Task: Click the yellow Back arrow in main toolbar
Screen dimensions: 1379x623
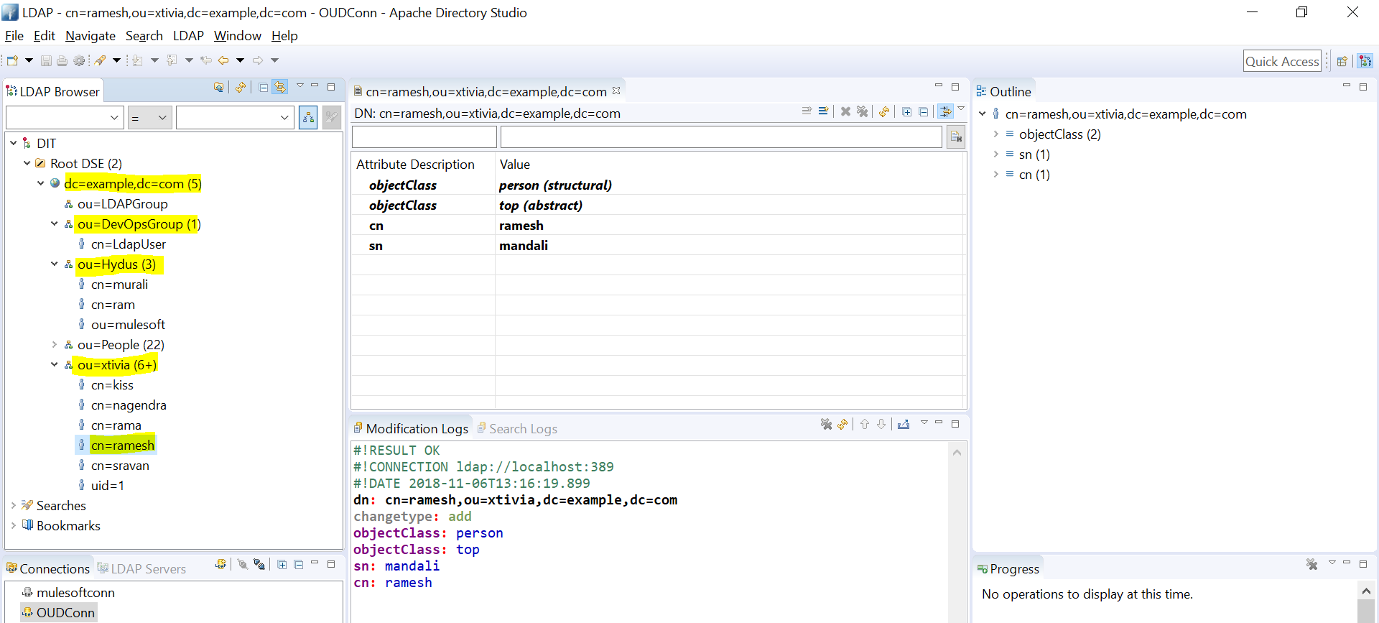Action: [223, 60]
